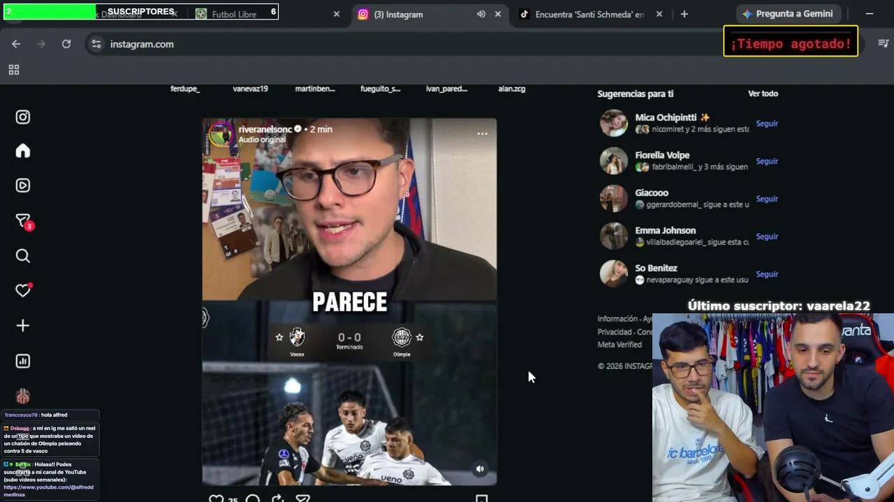The image size is (894, 502).
Task: View site information beside instagram.com
Action: point(96,44)
